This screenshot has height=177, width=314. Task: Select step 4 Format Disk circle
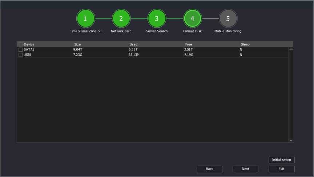193,19
